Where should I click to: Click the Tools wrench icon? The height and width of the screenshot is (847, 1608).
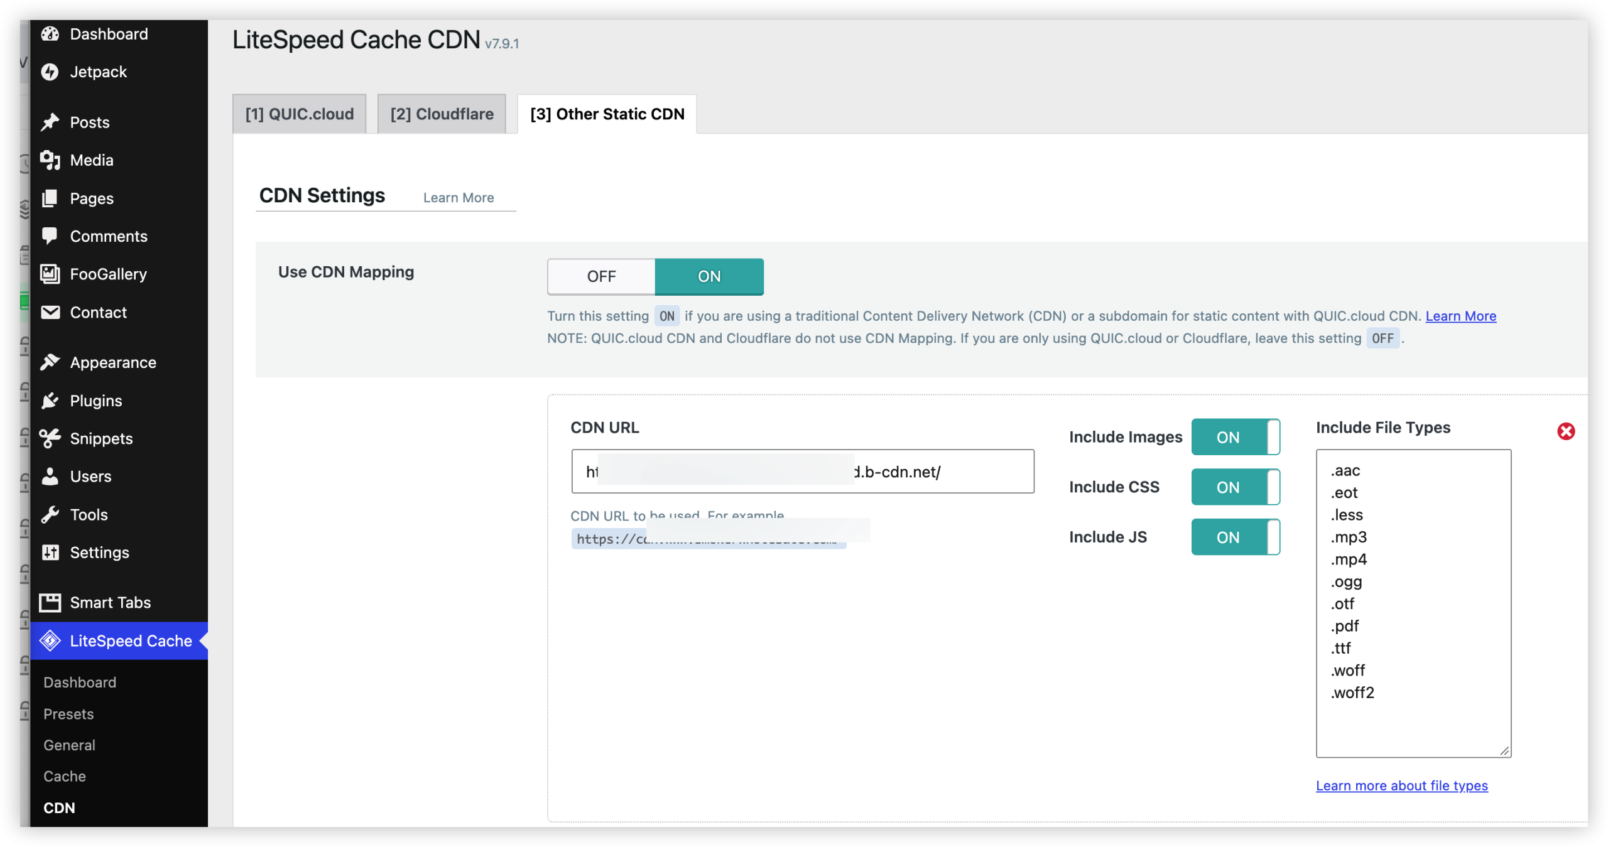pyautogui.click(x=50, y=514)
